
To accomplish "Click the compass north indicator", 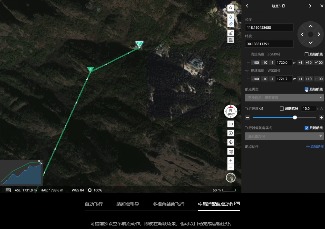I will (231, 111).
